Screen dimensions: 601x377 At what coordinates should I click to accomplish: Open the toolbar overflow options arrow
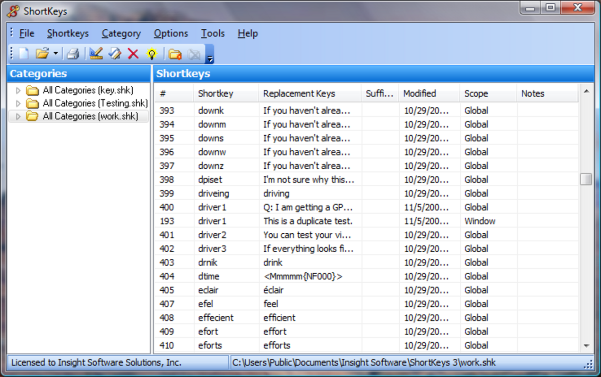[209, 56]
